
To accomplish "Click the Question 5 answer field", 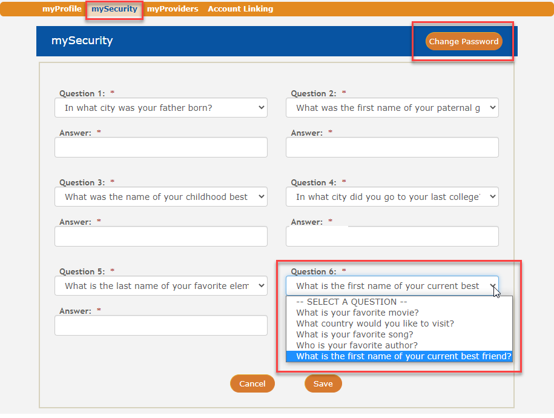I will click(161, 325).
